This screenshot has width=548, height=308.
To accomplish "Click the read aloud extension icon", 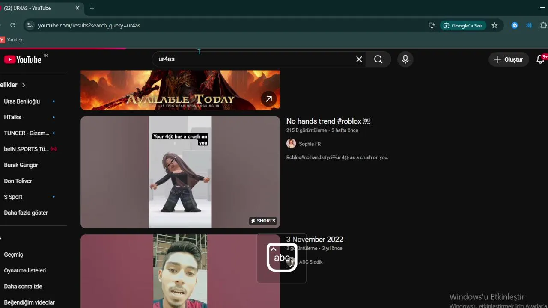I will pos(529,25).
